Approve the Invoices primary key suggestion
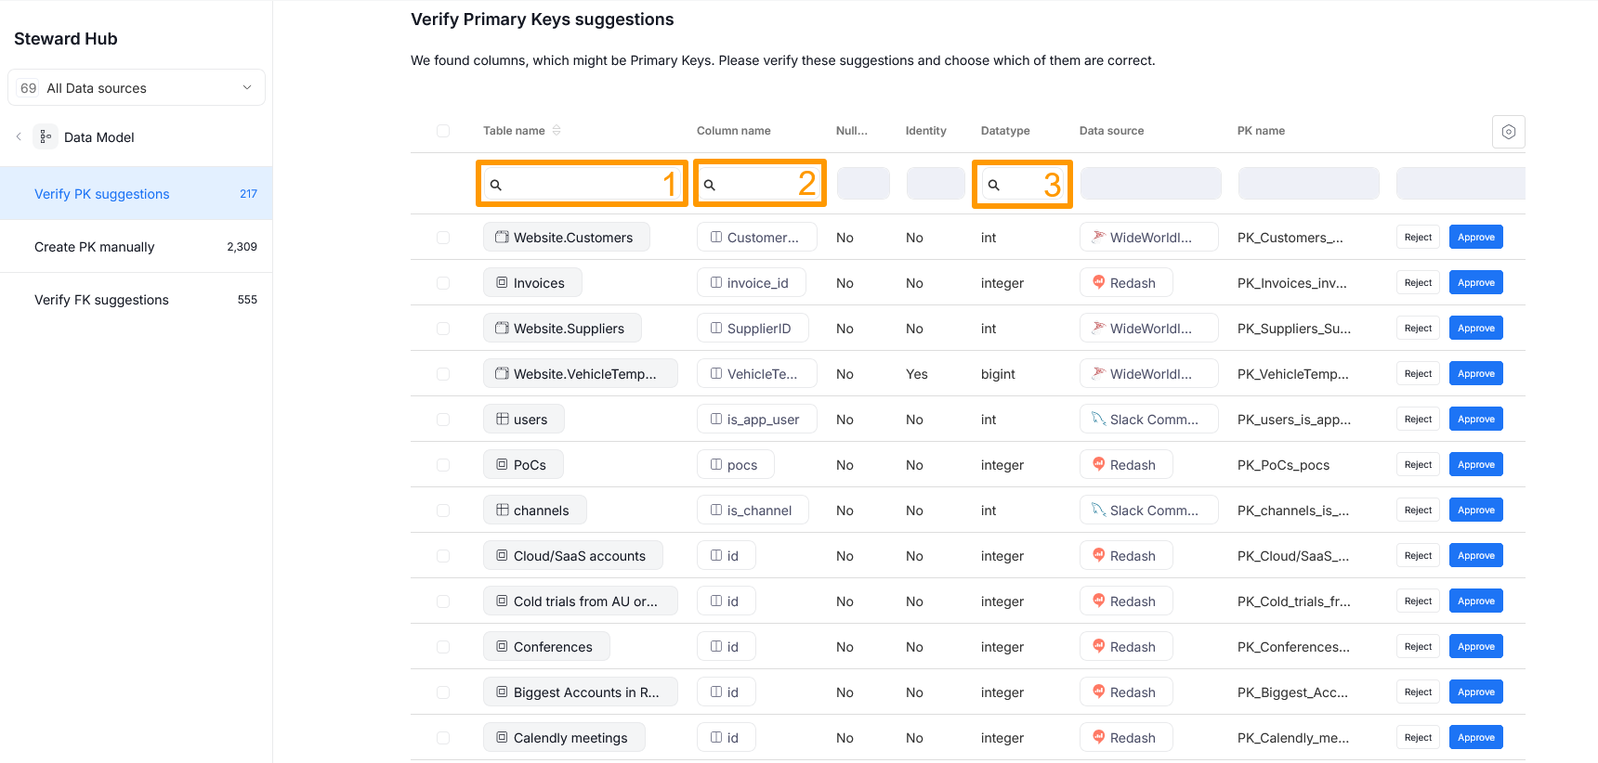 (x=1475, y=283)
